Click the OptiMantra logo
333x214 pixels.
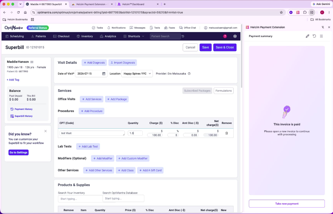click(x=13, y=28)
